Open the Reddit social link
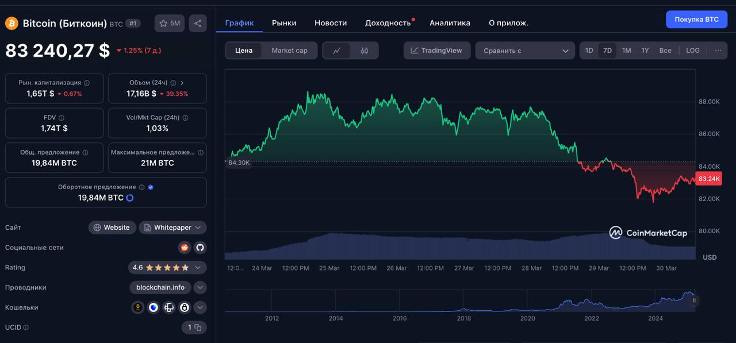This screenshot has height=343, width=736. click(x=185, y=248)
